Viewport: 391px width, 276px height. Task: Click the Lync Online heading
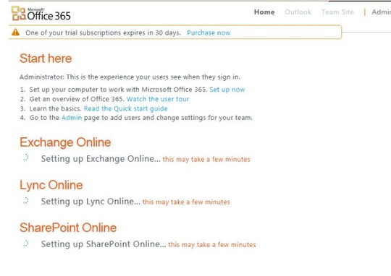pyautogui.click(x=51, y=185)
